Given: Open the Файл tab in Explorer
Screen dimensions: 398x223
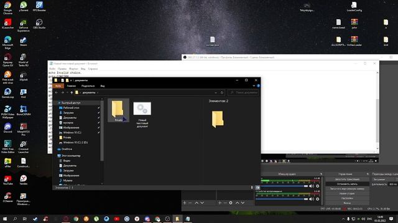Looking at the screenshot, I should 58,86.
